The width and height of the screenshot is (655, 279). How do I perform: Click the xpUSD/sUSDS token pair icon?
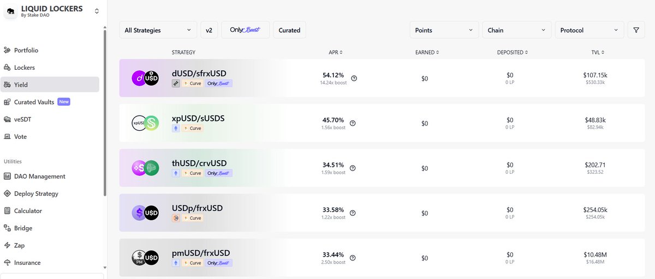[145, 123]
